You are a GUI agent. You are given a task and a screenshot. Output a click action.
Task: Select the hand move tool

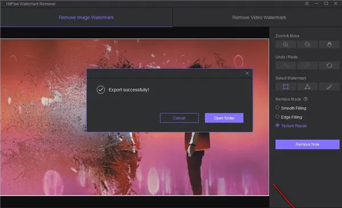tap(329, 44)
